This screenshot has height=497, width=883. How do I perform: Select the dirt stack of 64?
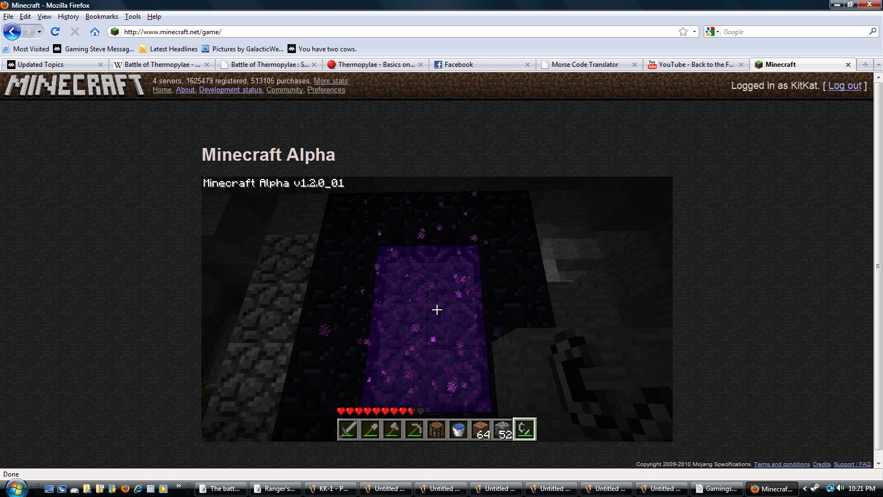pos(481,429)
